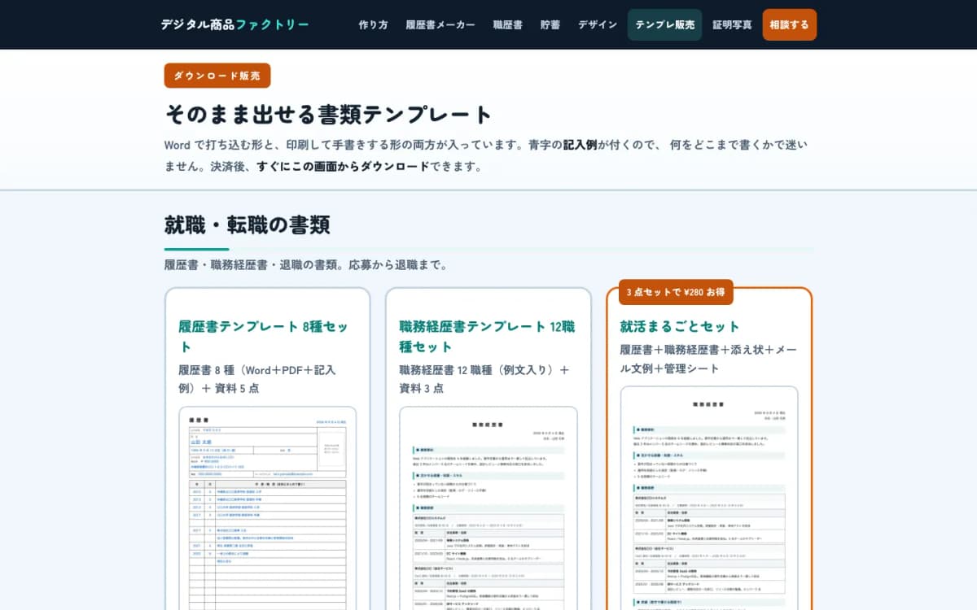Open the 貯蓄 navigation item
This screenshot has width=977, height=610.
pos(550,24)
